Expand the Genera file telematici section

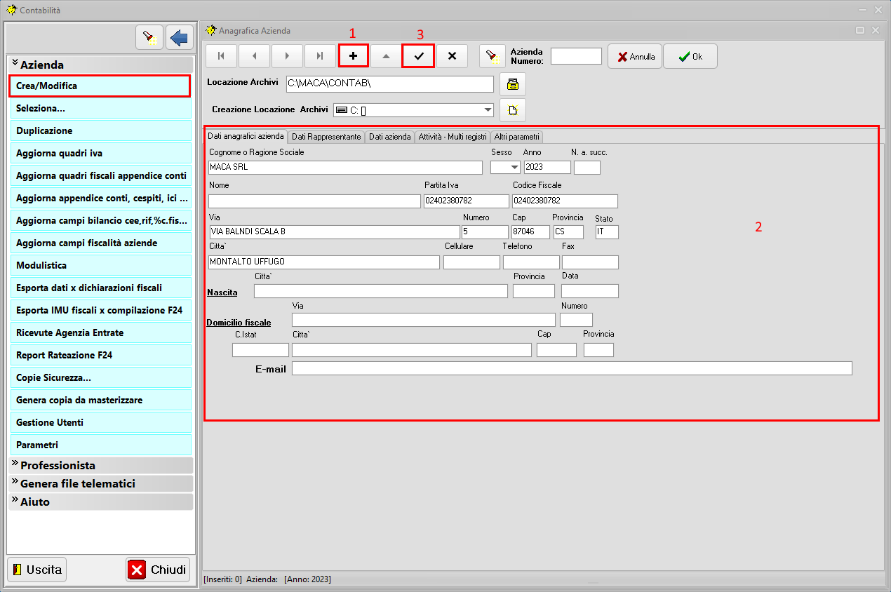pyautogui.click(x=77, y=483)
